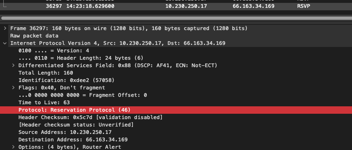Select the Time to Live: 63 field
This screenshot has height=150, width=352.
pyautogui.click(x=176, y=103)
